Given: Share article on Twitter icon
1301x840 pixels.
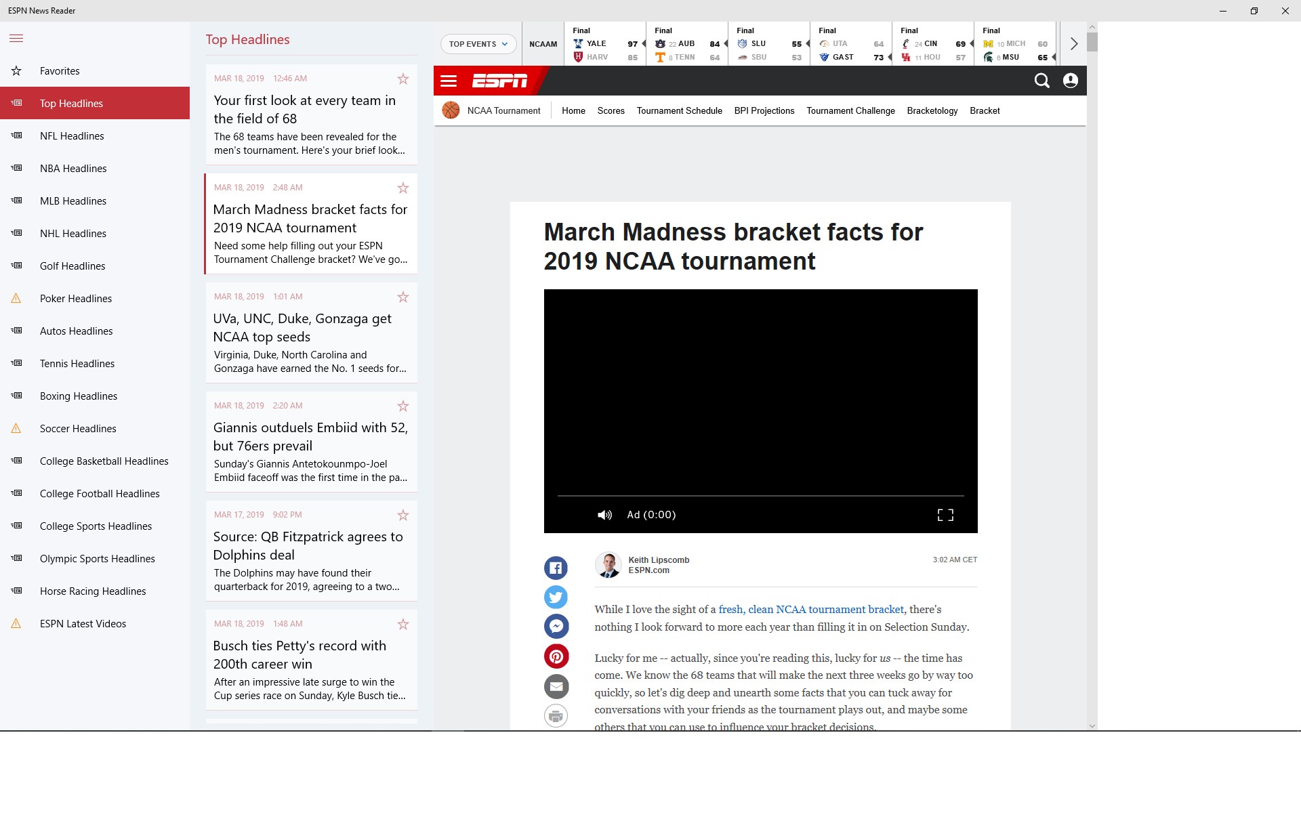Looking at the screenshot, I should click(x=556, y=597).
